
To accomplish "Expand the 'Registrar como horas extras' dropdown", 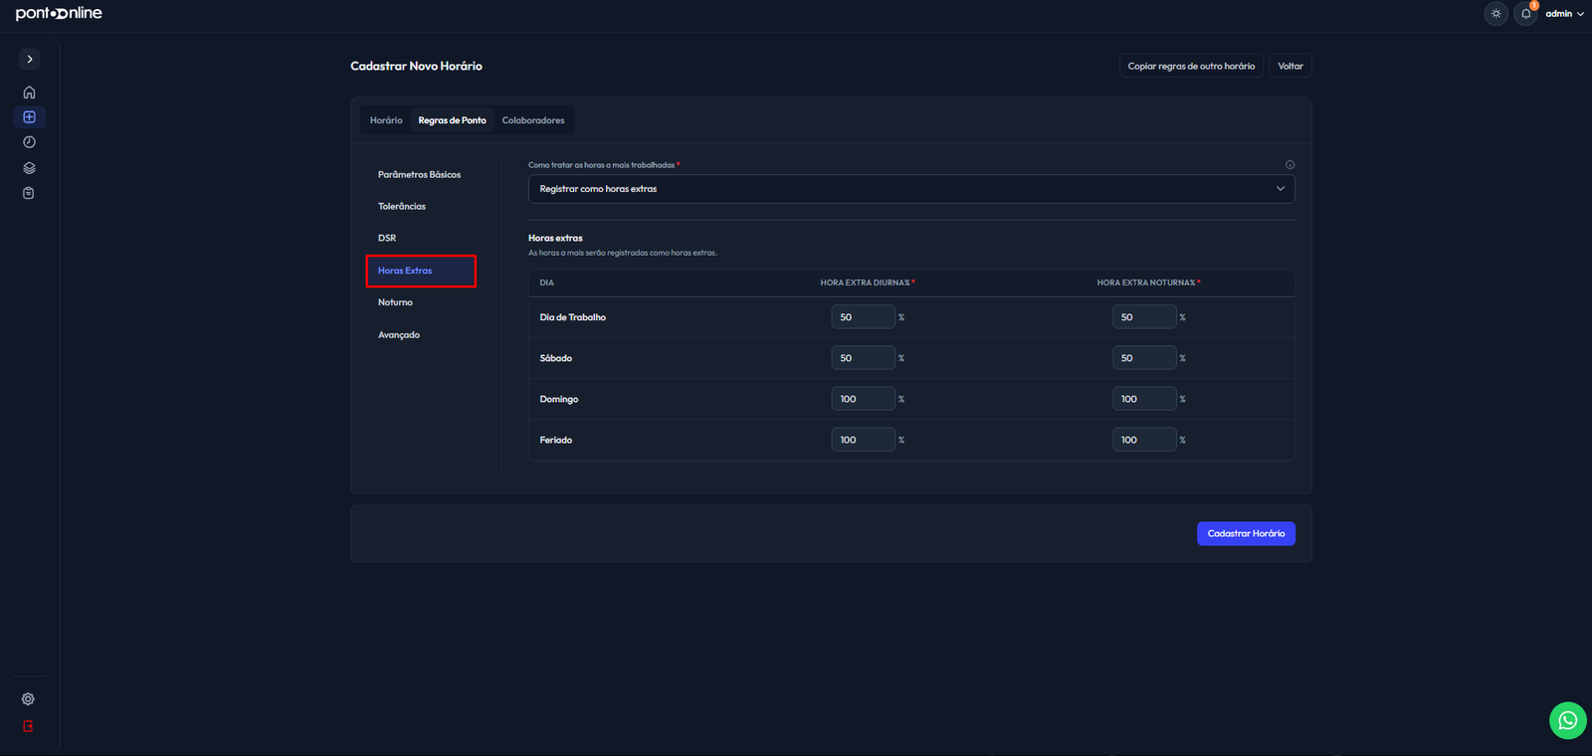I will pyautogui.click(x=911, y=189).
